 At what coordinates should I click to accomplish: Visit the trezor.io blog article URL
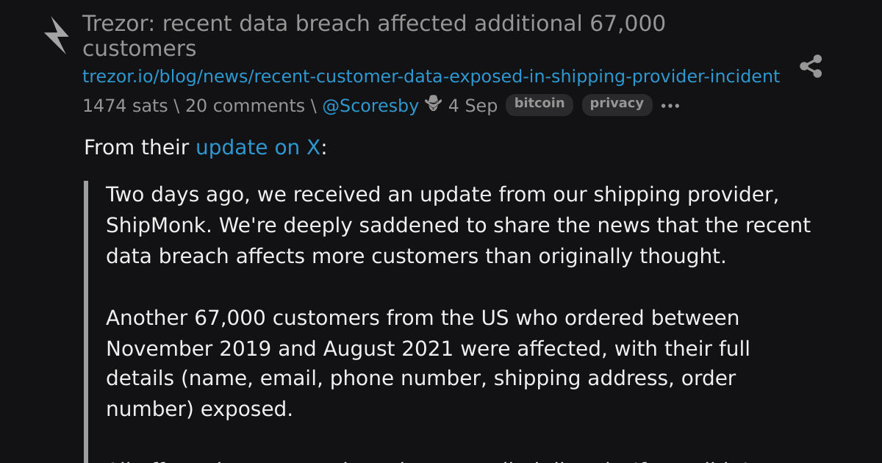coord(431,76)
